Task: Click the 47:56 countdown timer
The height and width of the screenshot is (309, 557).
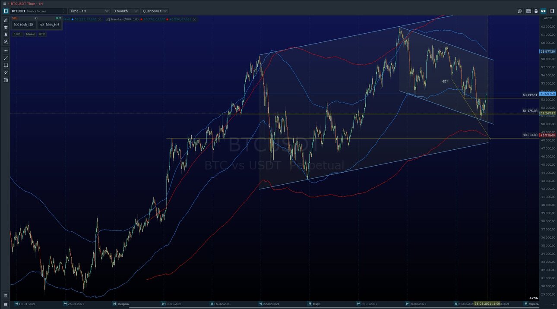Action: point(534,298)
